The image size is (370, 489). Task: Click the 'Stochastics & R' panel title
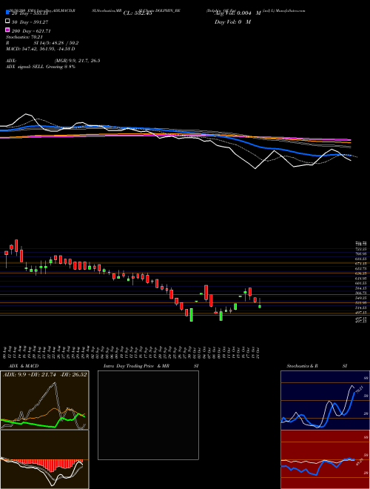[302, 366]
